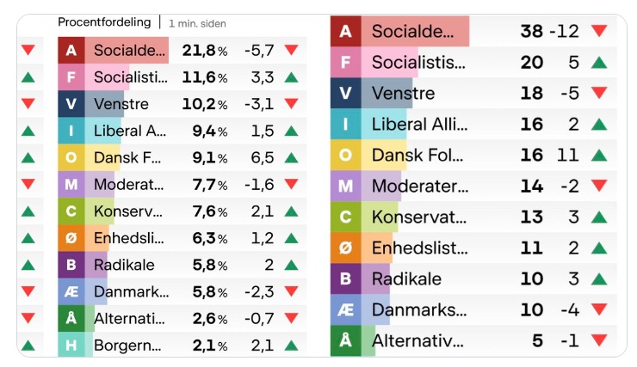Screen dimensions: 637x367
Task: Click the red A icon in percentage list
Action: pyautogui.click(x=71, y=51)
